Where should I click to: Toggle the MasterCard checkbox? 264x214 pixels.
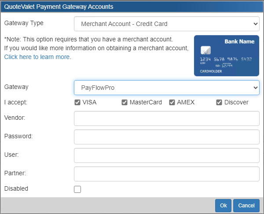[x=125, y=103]
